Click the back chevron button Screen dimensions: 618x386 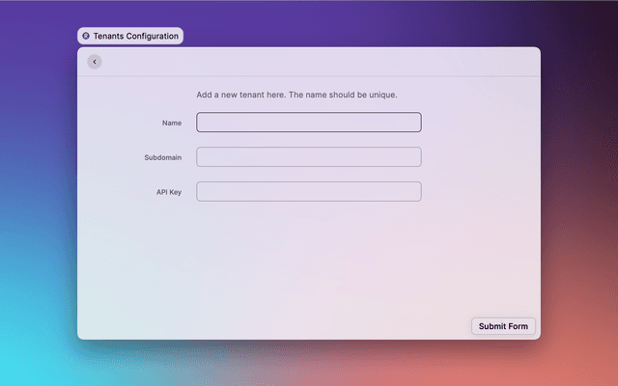[x=94, y=62]
